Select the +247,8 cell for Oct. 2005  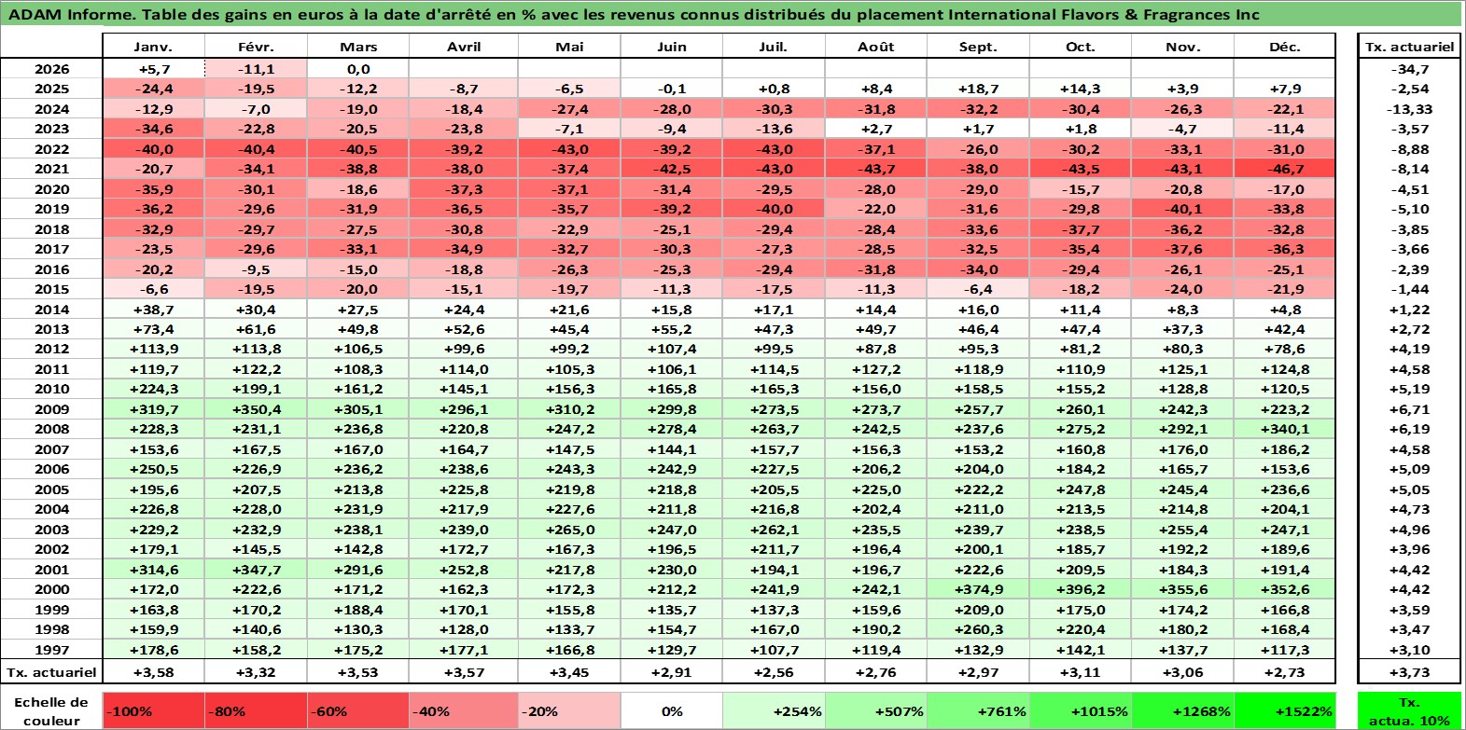[1080, 489]
